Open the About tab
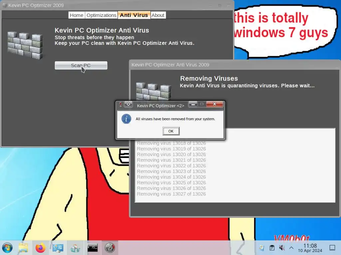Screen dimensions: 341x255 (158, 15)
